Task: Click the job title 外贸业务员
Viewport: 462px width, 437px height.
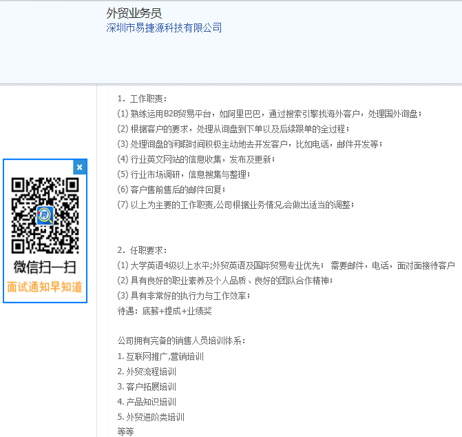Action: (134, 13)
